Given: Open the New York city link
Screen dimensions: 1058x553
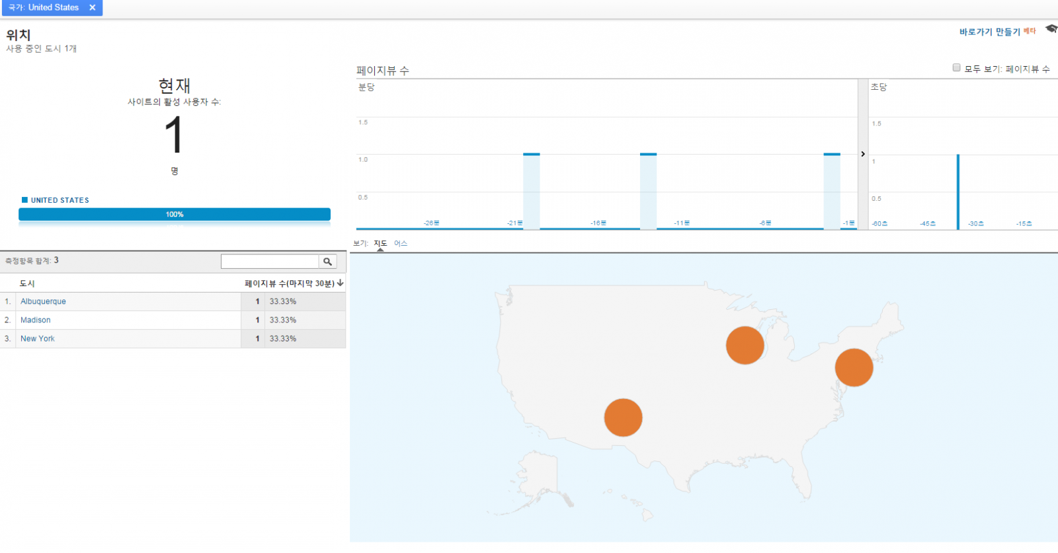Looking at the screenshot, I should click(x=38, y=339).
